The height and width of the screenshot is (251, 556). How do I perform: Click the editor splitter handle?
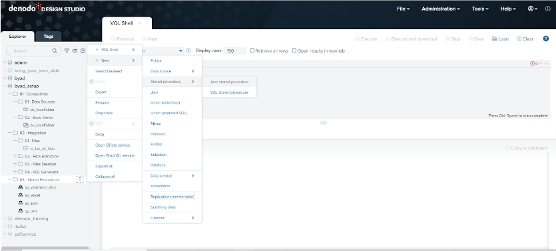pyautogui.click(x=324, y=123)
